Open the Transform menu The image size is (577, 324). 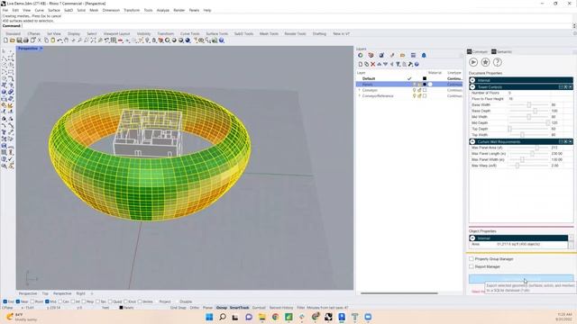[132, 10]
